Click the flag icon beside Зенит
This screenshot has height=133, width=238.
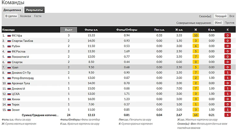(x=9, y=110)
